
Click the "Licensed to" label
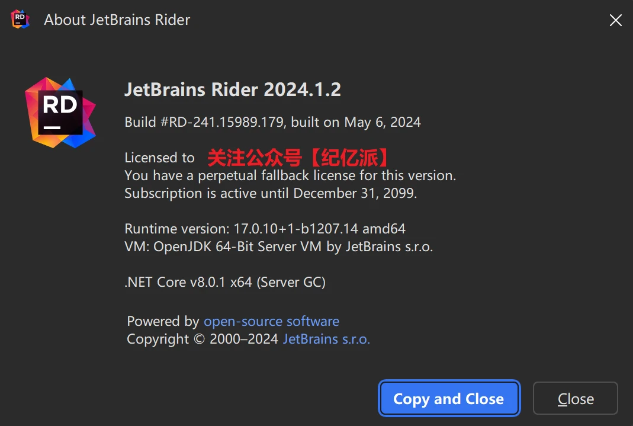point(159,158)
